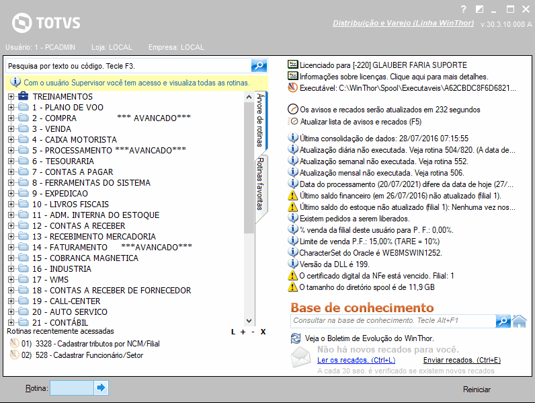Viewport: 535px width, 403px height.
Task: Click the Boletim de Evolução refresh icon
Action: click(296, 338)
